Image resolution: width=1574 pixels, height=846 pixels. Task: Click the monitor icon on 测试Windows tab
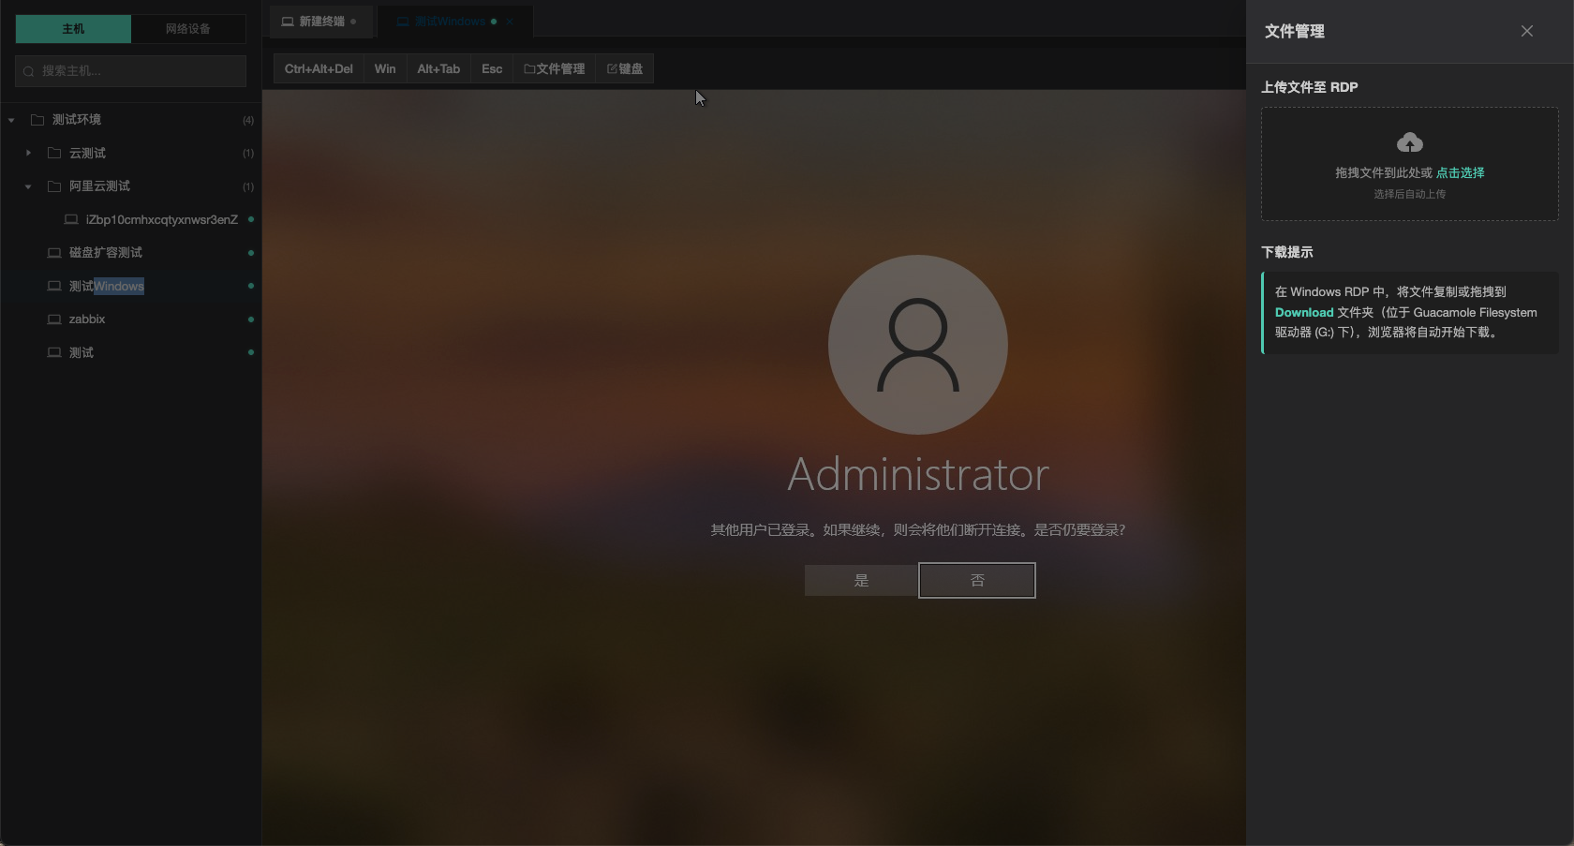[x=403, y=22]
